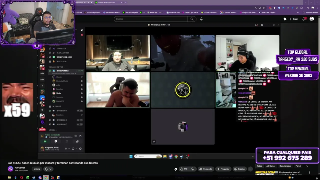Bookmark this page with the star icon
This screenshot has height=180, width=320.
point(263,8)
